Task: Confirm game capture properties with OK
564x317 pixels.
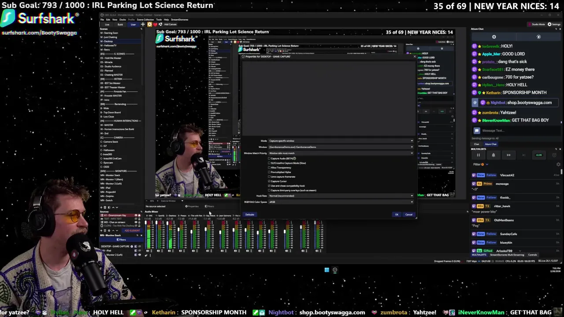Action: (397, 214)
